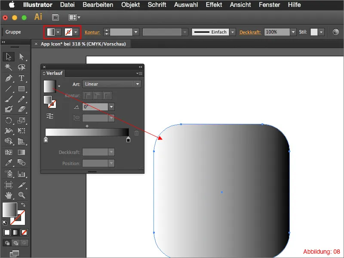Select the Column Graph tool
Screen dimensions: 344x258
21,174
